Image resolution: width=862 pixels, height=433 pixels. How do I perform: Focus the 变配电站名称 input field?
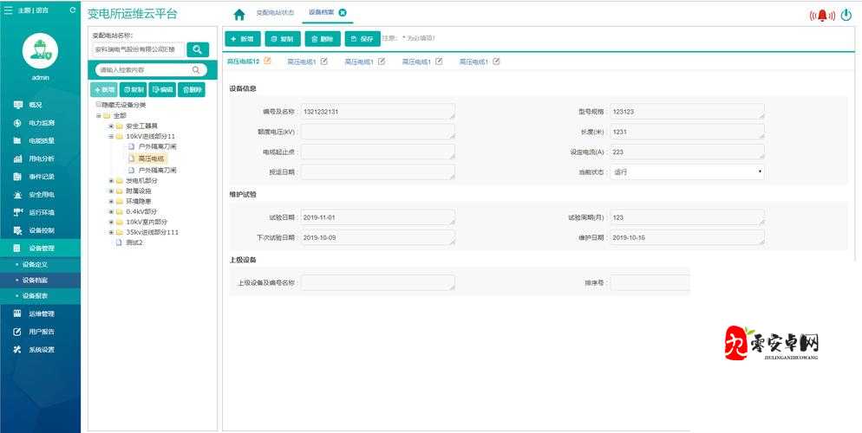[139, 49]
